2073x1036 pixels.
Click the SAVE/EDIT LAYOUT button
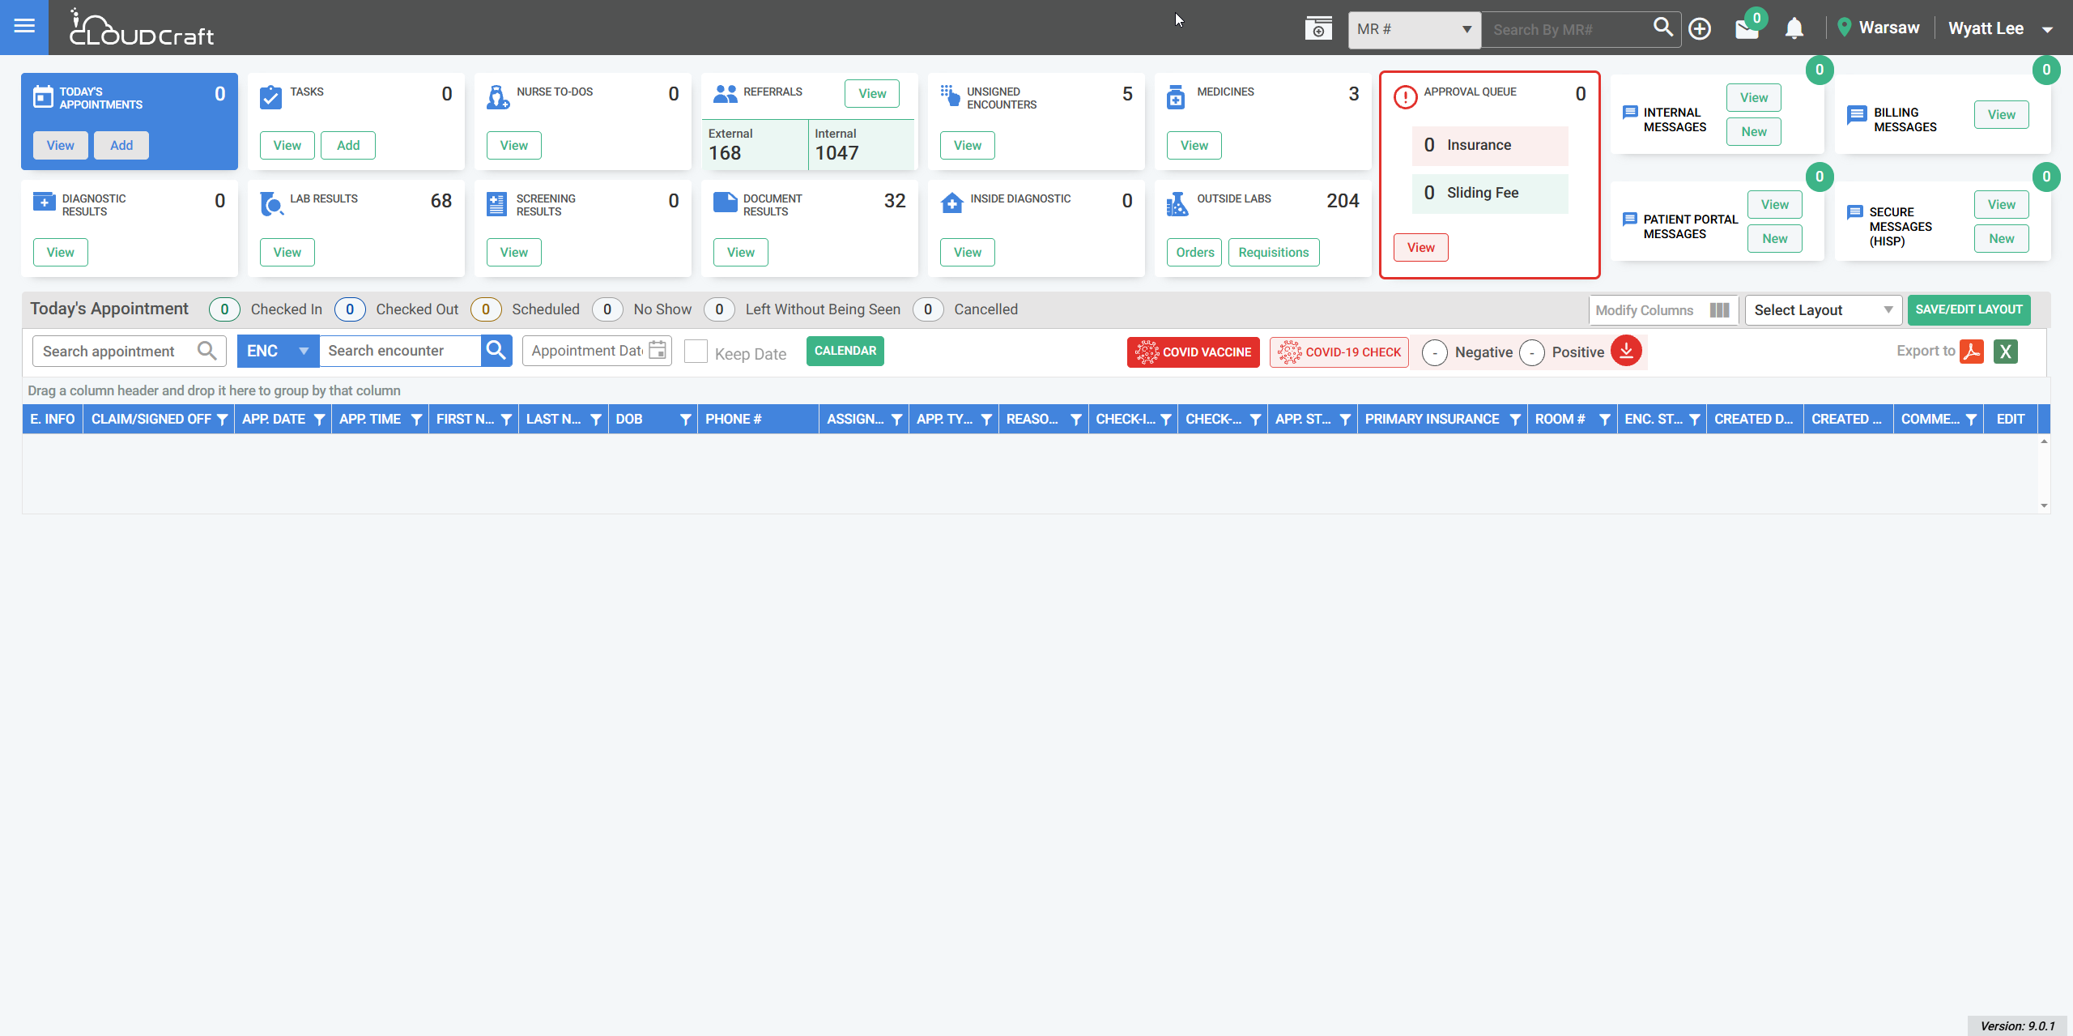point(1969,309)
